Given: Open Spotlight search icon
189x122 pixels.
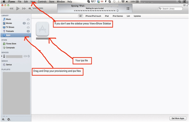Looking at the screenshot, I should (180, 2).
